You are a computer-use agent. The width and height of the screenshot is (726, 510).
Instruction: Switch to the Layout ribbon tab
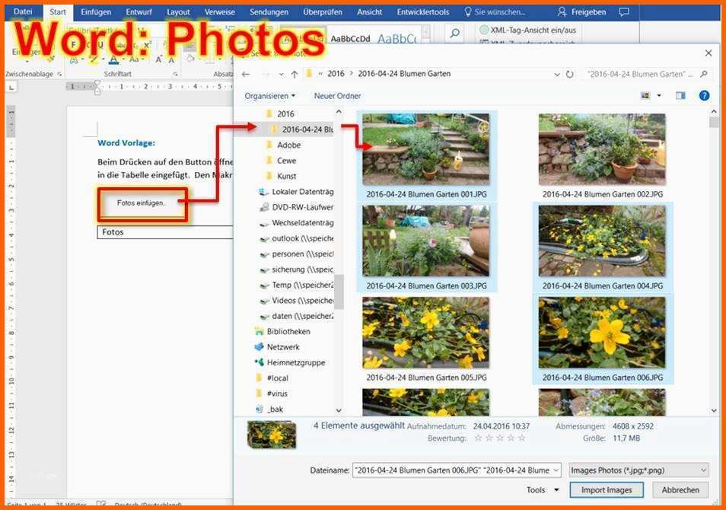point(178,12)
